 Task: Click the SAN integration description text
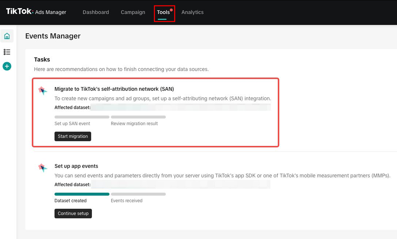pos(163,98)
